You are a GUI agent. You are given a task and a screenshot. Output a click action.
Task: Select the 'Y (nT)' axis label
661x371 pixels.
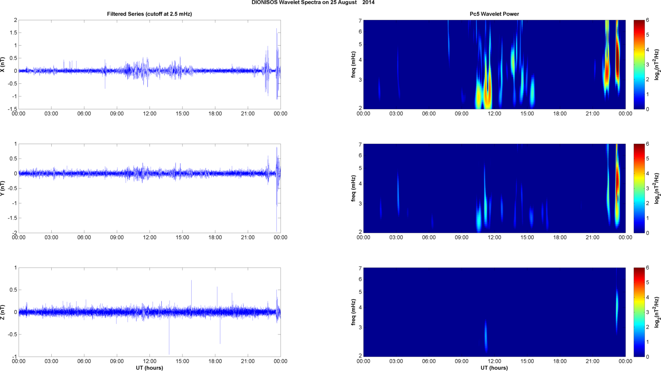pyautogui.click(x=3, y=188)
